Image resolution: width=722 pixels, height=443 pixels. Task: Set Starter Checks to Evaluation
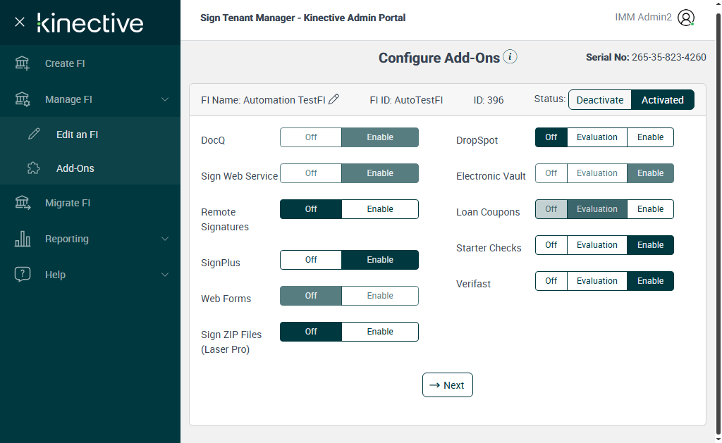[596, 244]
